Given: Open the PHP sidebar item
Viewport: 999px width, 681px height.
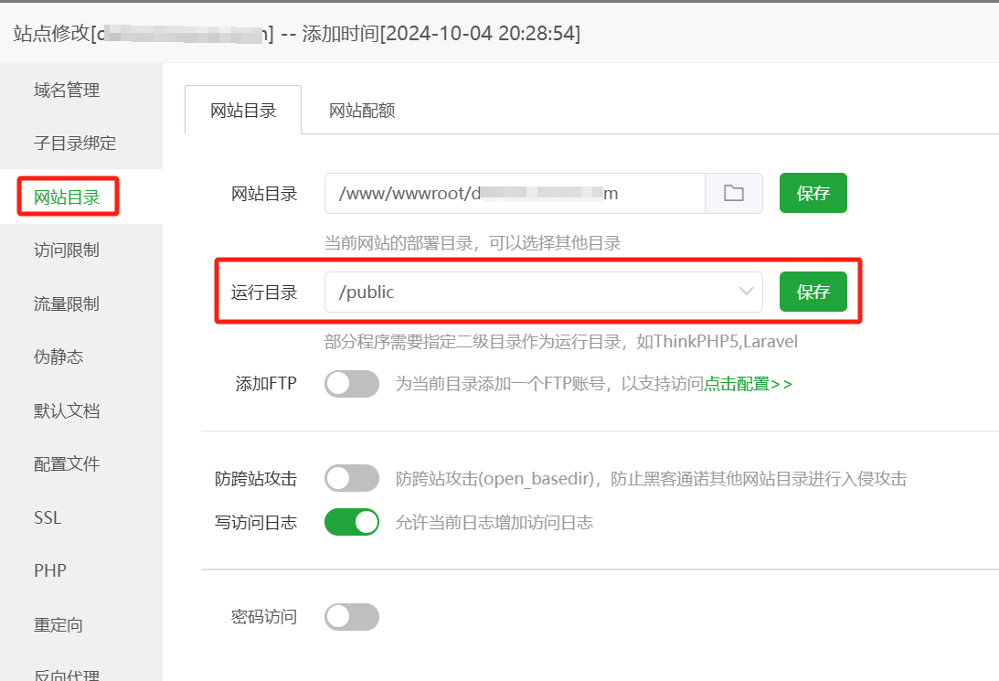Looking at the screenshot, I should 50,570.
